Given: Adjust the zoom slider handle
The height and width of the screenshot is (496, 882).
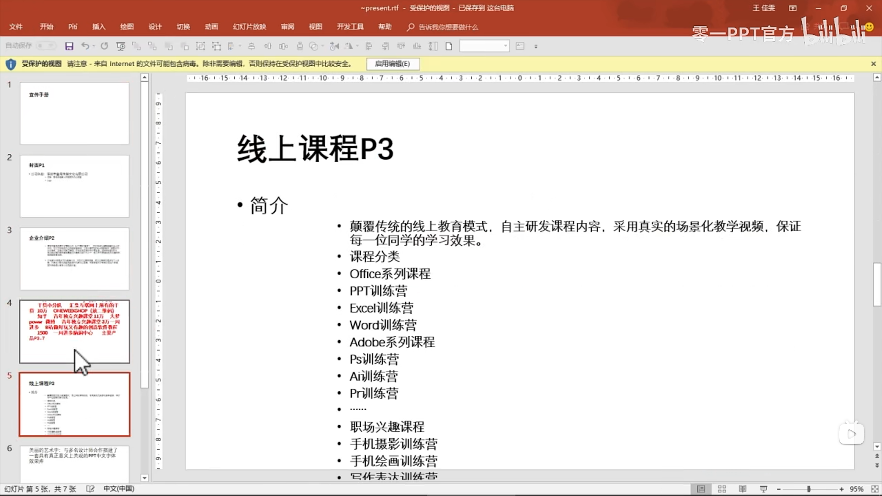Looking at the screenshot, I should (808, 489).
